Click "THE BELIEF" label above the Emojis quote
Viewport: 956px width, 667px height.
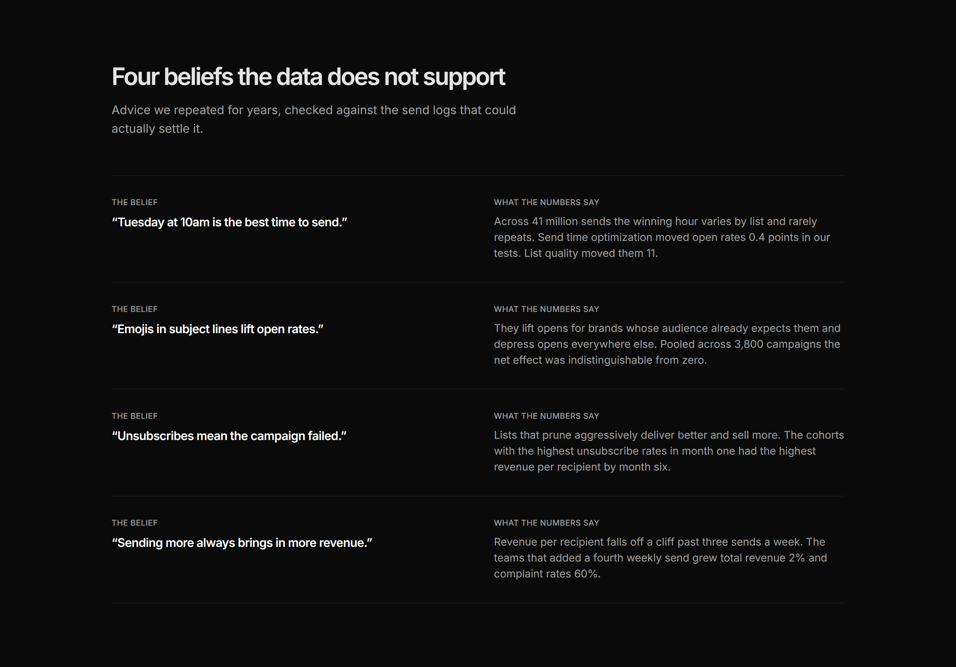coord(134,309)
